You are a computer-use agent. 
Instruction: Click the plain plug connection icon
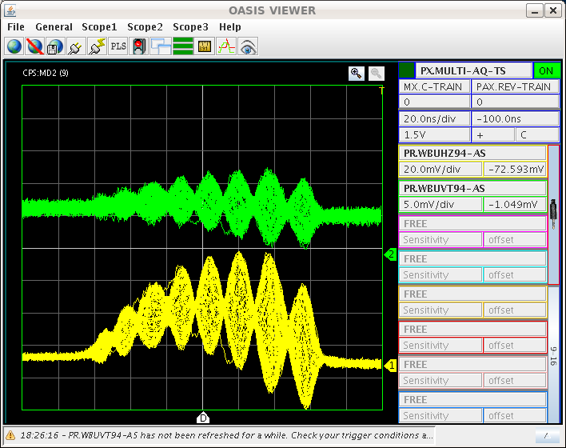coord(76,46)
